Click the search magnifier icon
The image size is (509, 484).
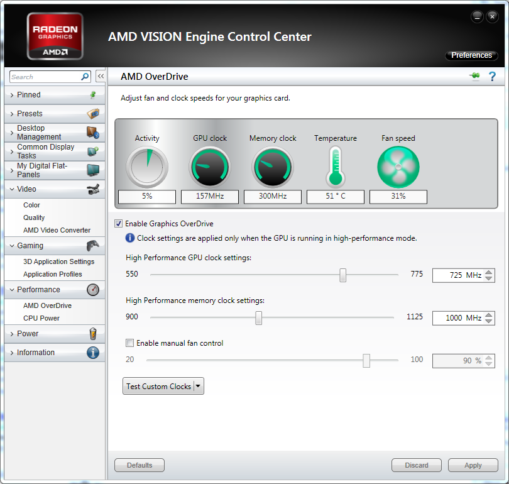[85, 77]
